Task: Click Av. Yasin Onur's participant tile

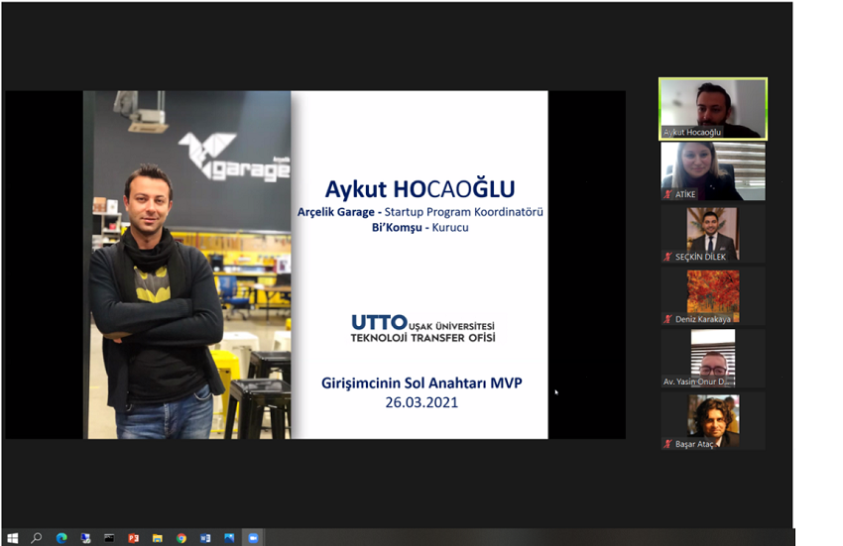Action: [x=712, y=359]
